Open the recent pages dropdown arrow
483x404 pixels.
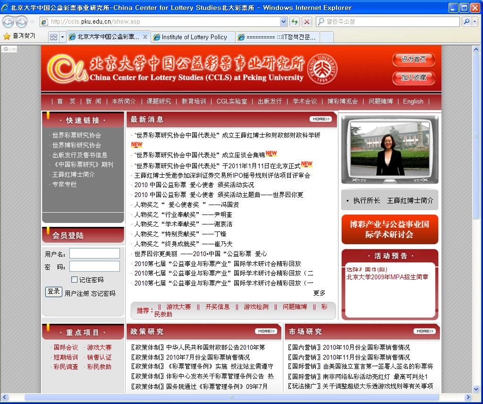pyautogui.click(x=32, y=22)
